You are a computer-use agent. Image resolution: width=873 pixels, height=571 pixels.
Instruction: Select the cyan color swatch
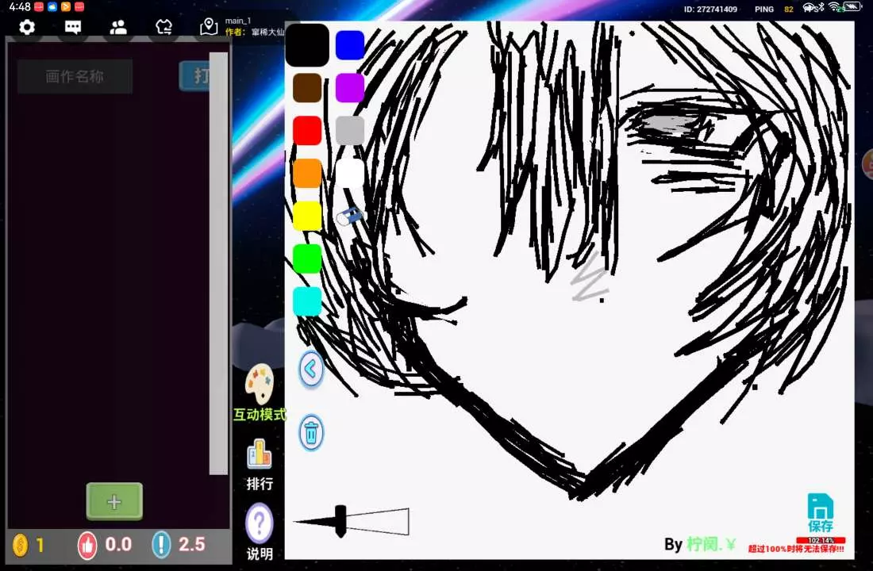pos(307,301)
